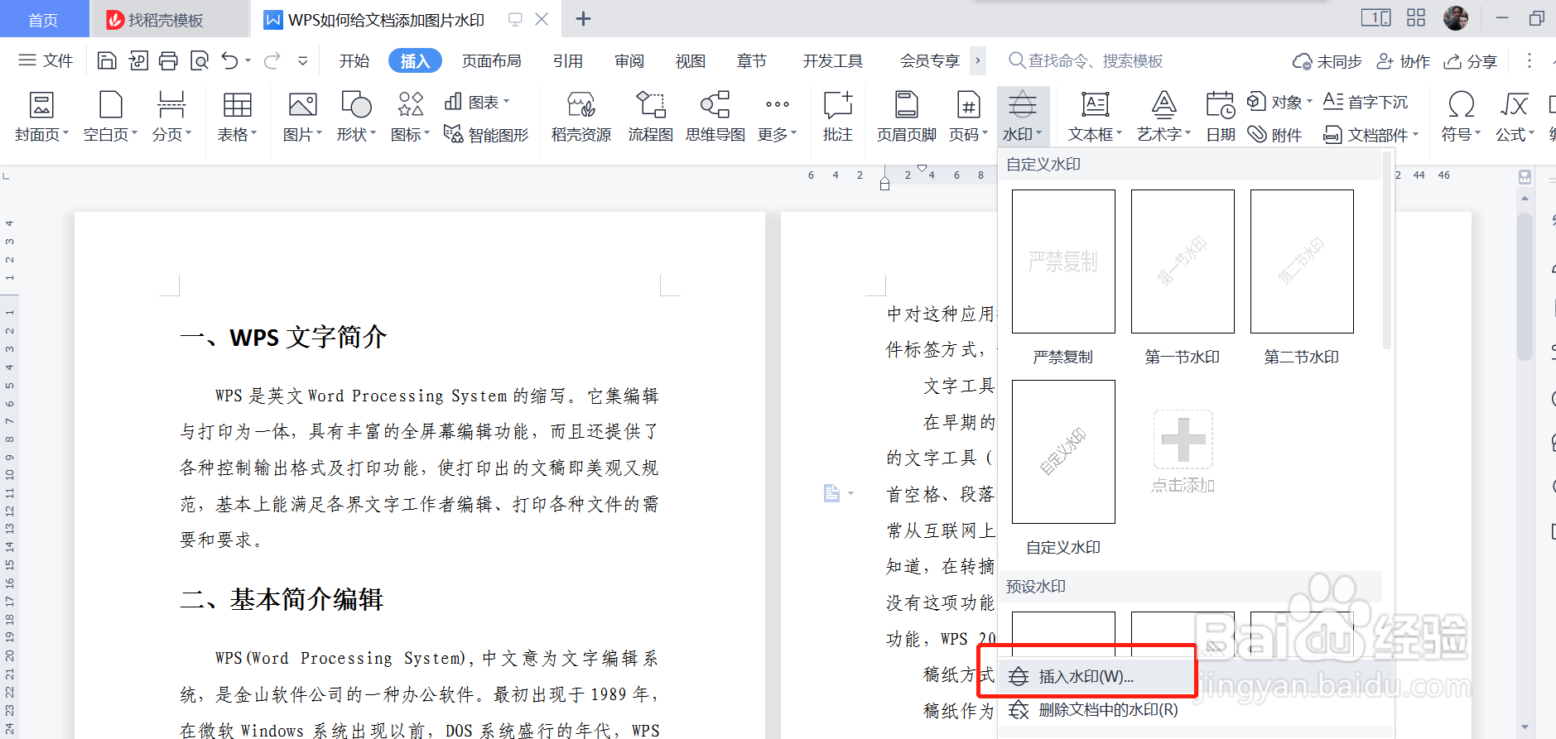
Task: Switch to the 页面布局 tab
Action: pyautogui.click(x=492, y=61)
